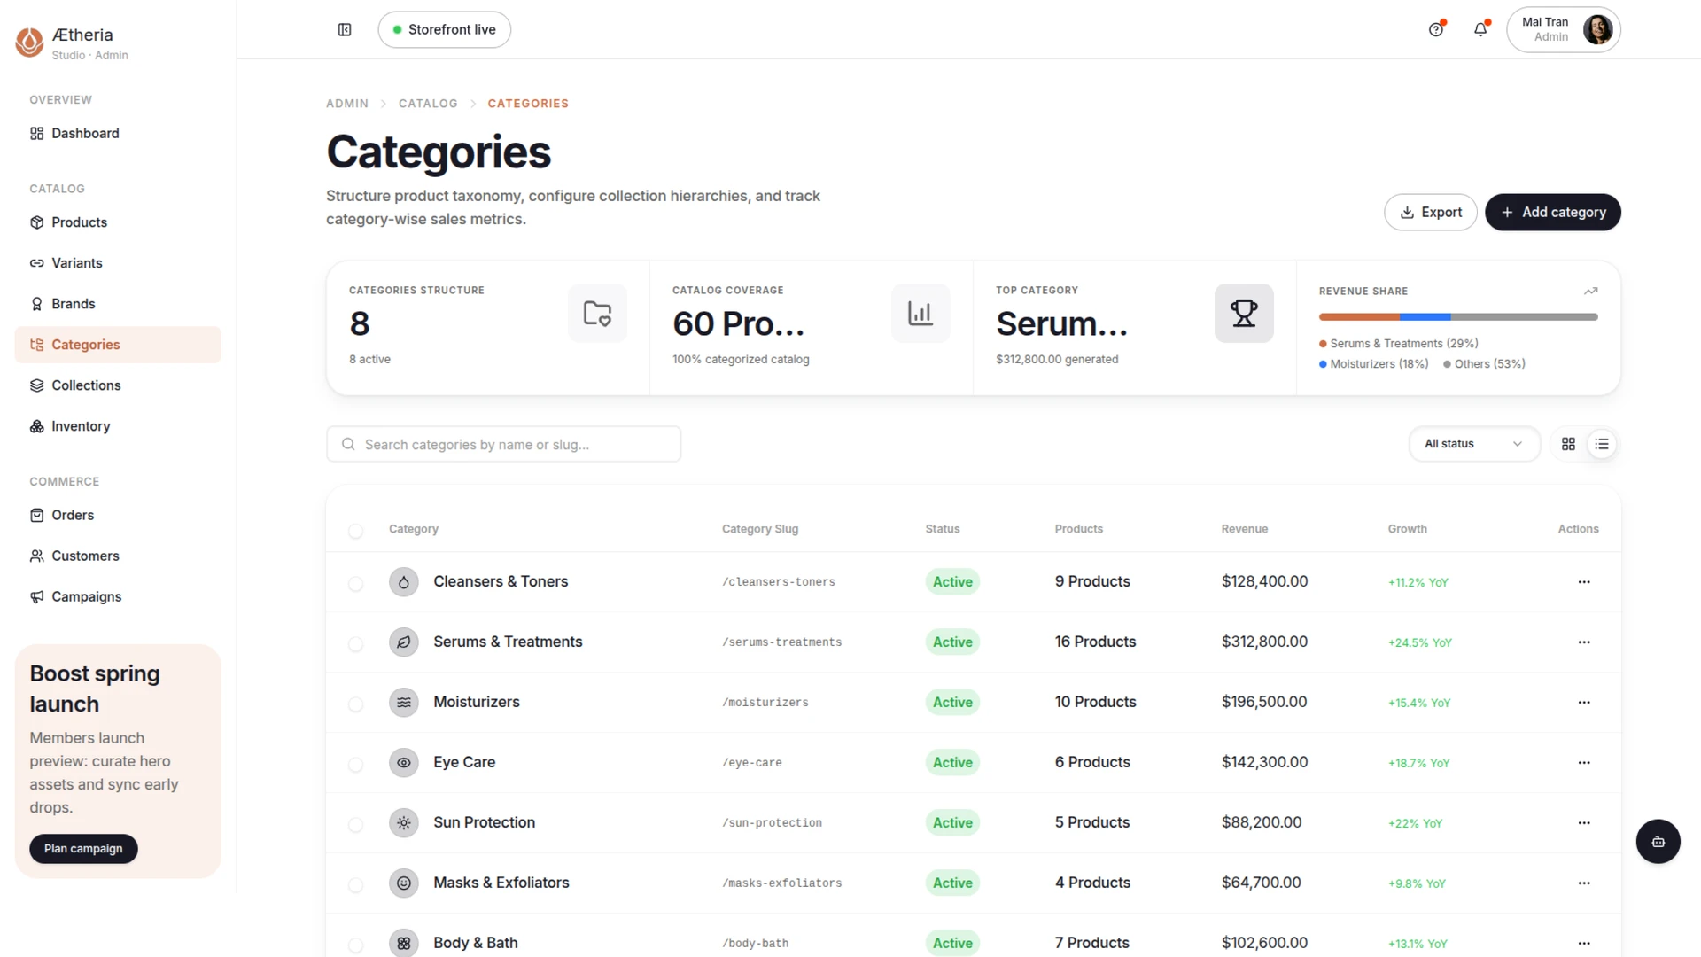This screenshot has height=957, width=1701.
Task: Select the Sun Protection row checkbox
Action: 355,825
